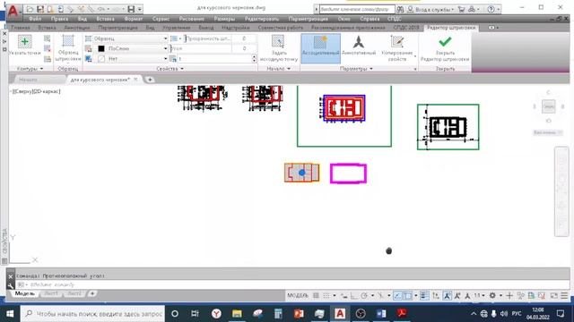574x322 pixels.
Task: Expand the quick access toolbar customize arrow
Action: [140, 9]
